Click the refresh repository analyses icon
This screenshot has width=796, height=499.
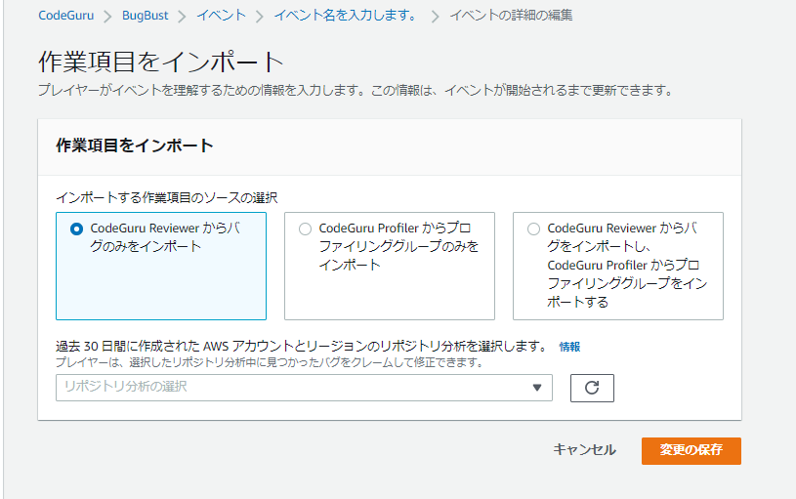pos(592,388)
